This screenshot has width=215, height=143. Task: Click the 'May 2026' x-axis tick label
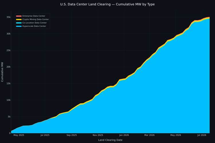pos(176,135)
